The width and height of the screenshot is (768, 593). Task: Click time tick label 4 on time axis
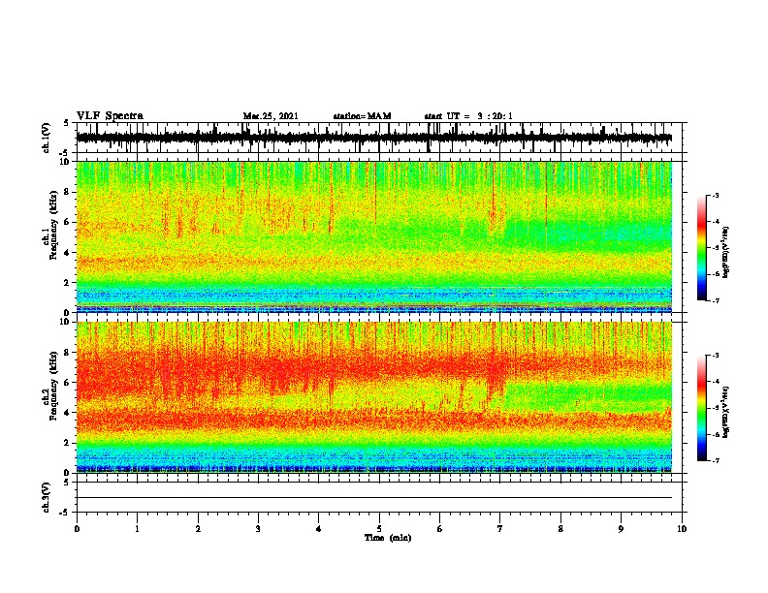coord(319,529)
